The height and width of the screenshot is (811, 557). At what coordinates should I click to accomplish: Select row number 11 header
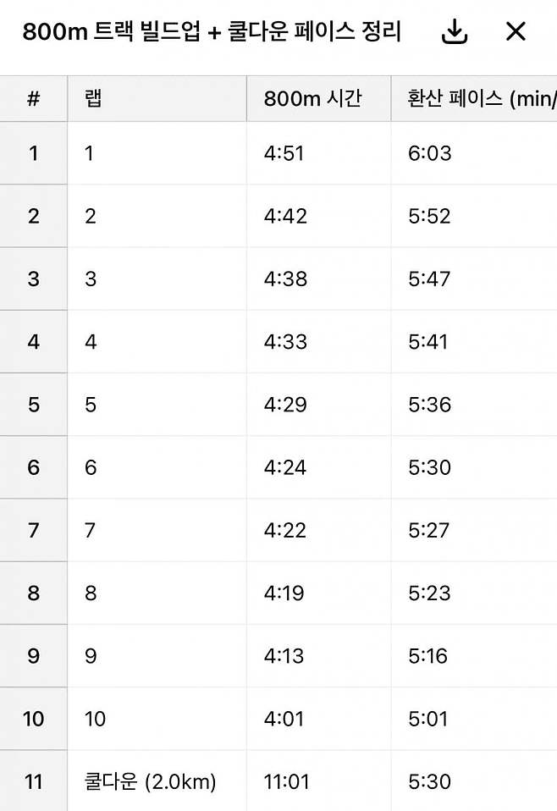[x=34, y=781]
